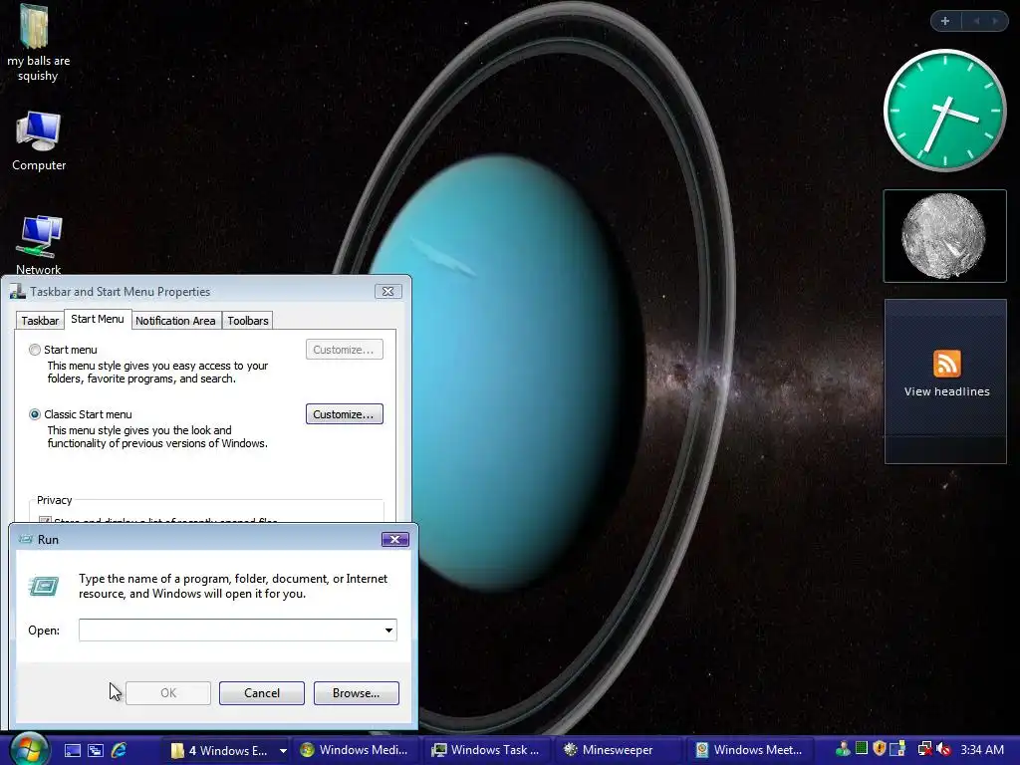Click the disconnected network tray icon
The image size is (1020, 765).
point(924,749)
